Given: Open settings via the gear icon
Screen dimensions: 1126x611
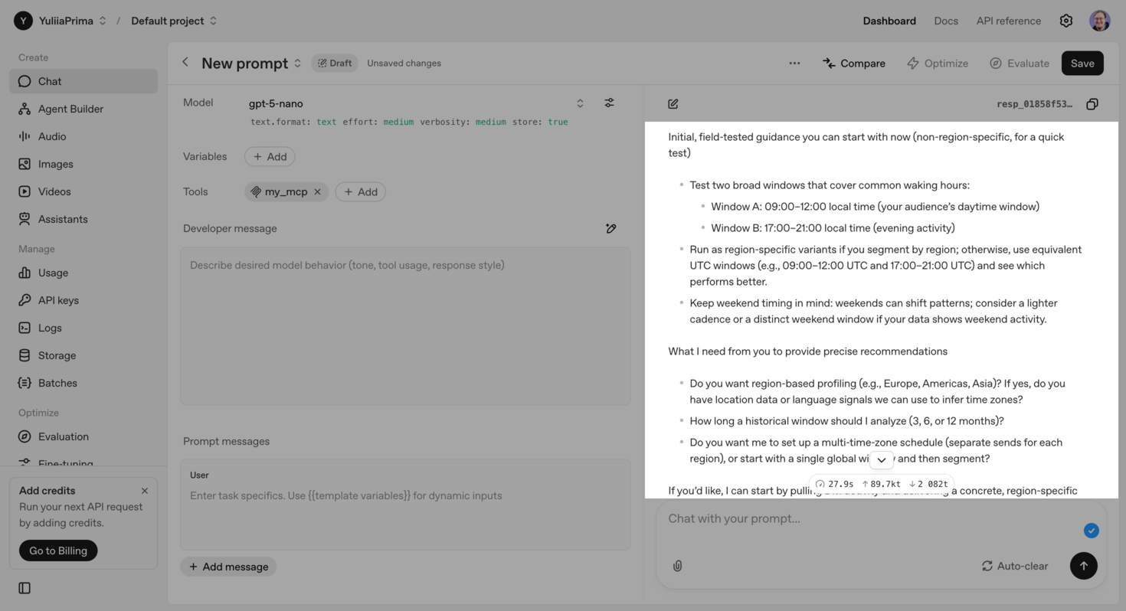Looking at the screenshot, I should point(1066,21).
